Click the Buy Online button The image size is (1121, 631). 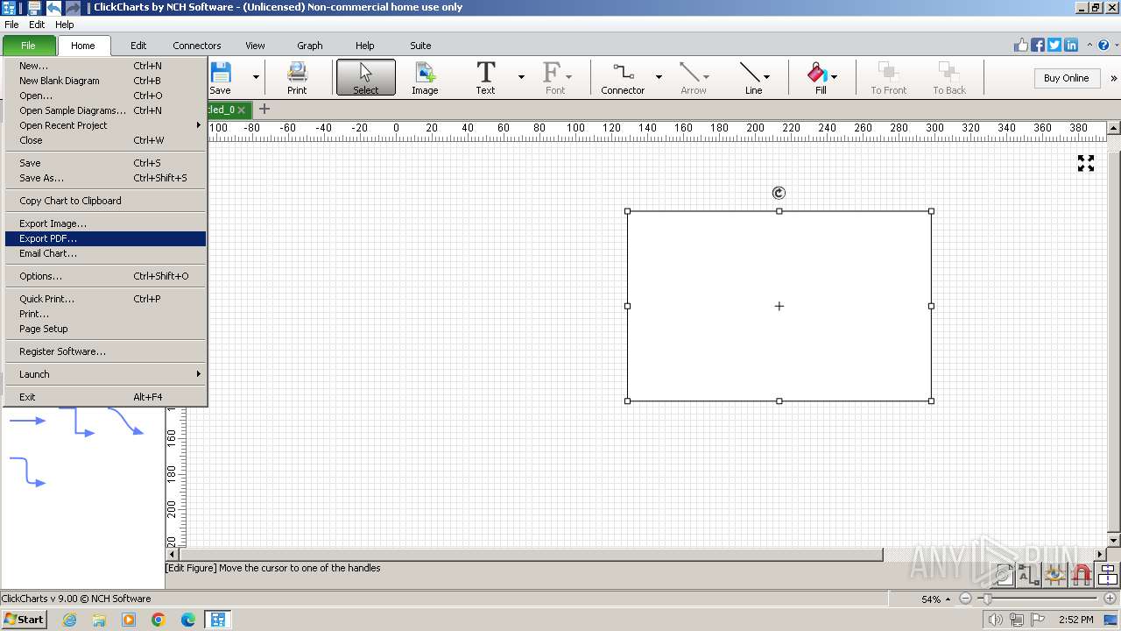1066,78
